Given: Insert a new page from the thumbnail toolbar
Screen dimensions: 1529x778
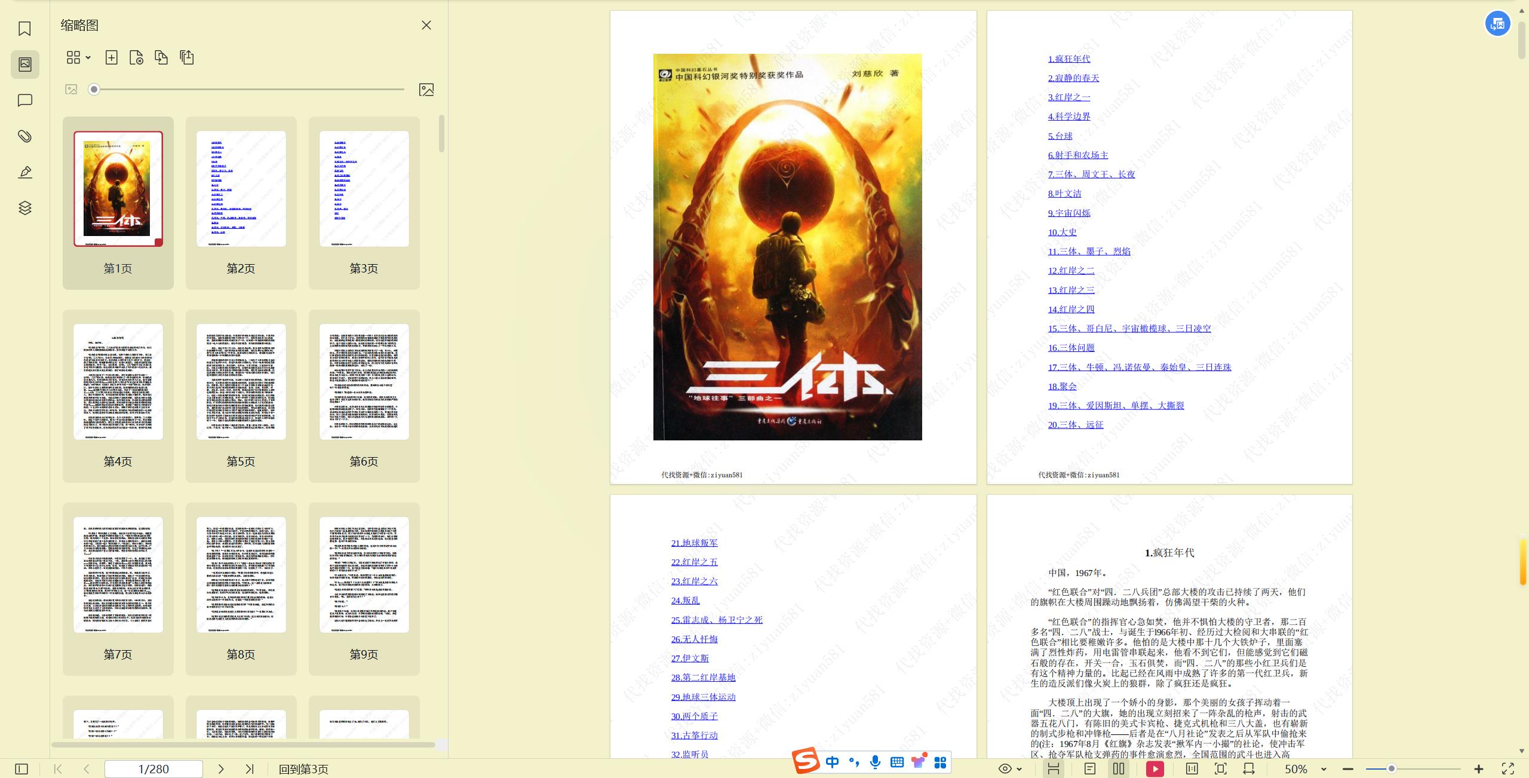Looking at the screenshot, I should pyautogui.click(x=111, y=57).
